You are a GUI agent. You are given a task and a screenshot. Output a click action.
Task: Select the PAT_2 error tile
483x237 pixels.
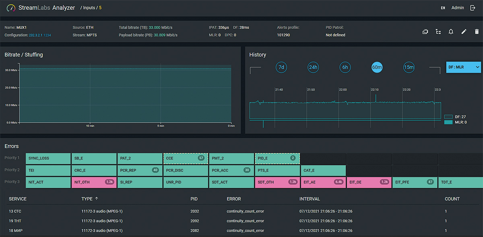[140, 158]
